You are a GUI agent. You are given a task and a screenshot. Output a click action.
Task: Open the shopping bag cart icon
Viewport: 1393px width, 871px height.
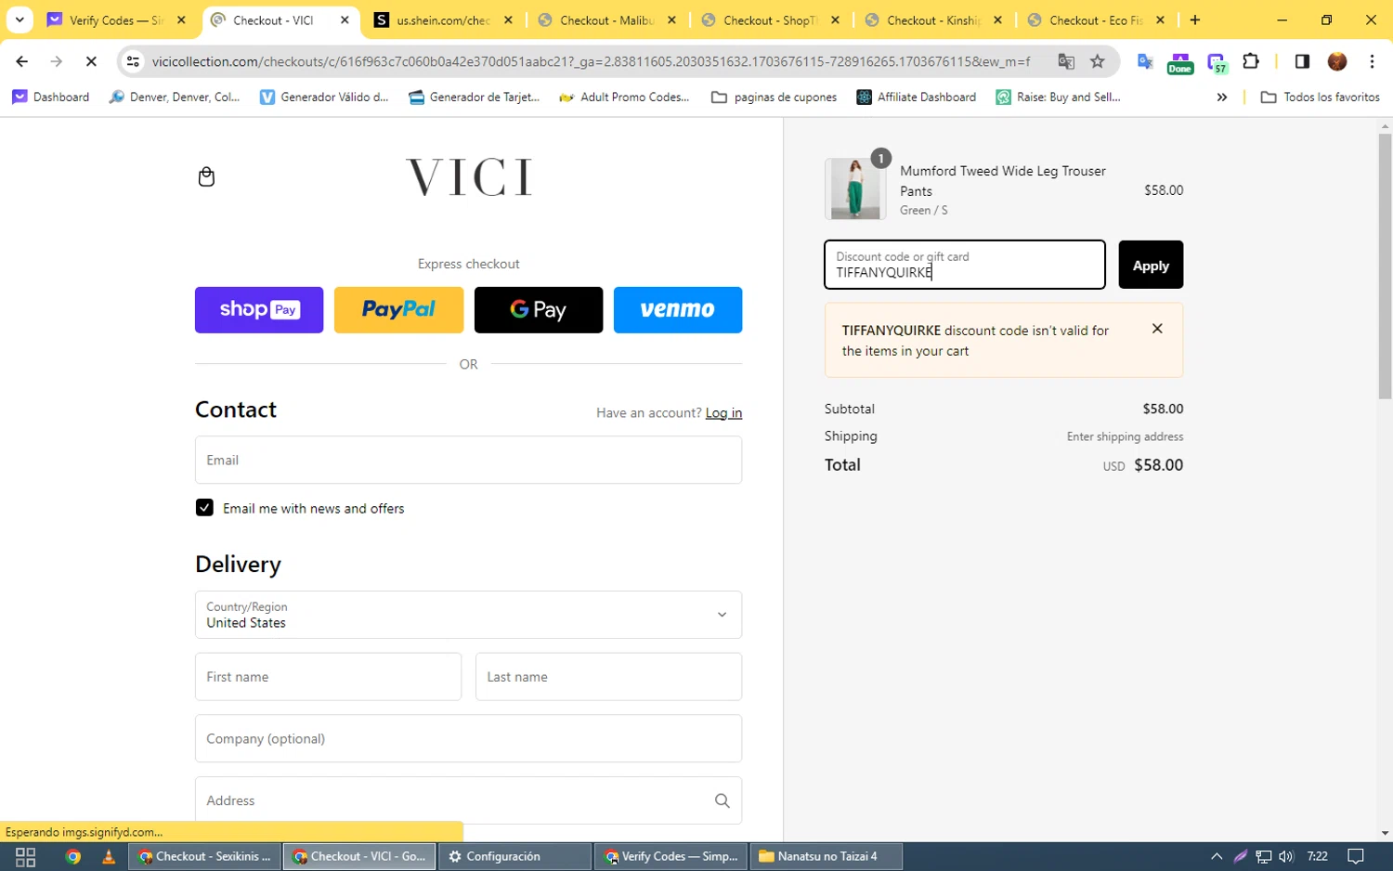tap(206, 176)
